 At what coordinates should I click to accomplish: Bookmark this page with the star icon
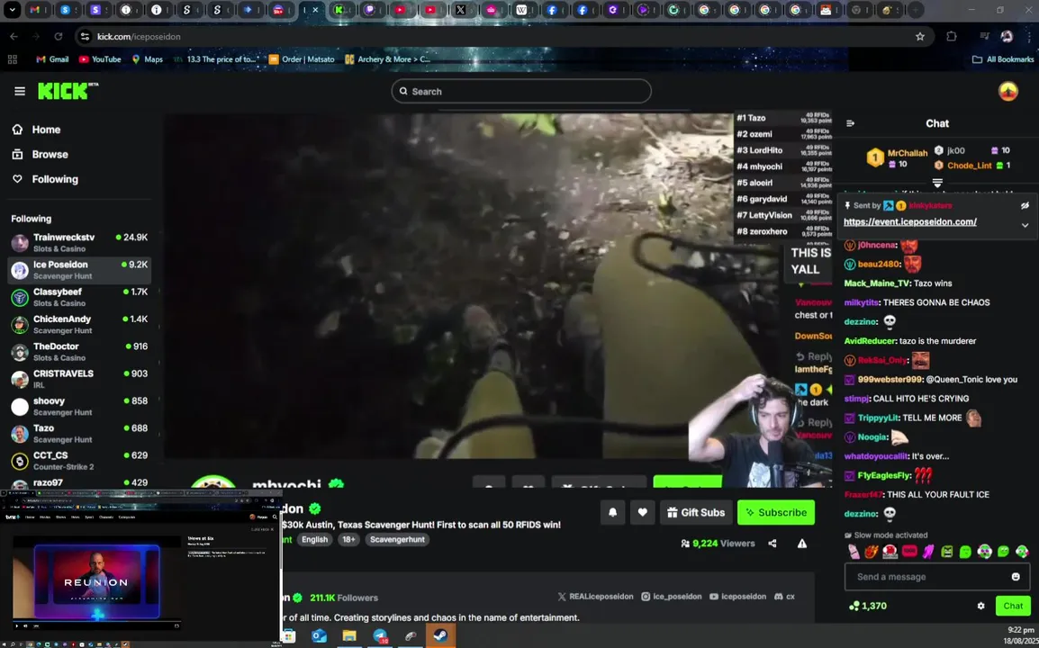(920, 36)
